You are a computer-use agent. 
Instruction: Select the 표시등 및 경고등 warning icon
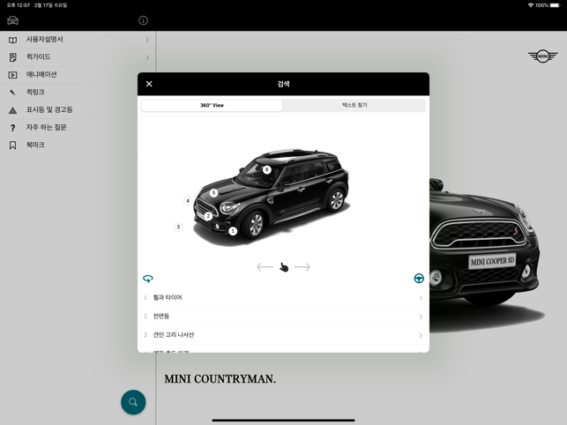[12, 110]
